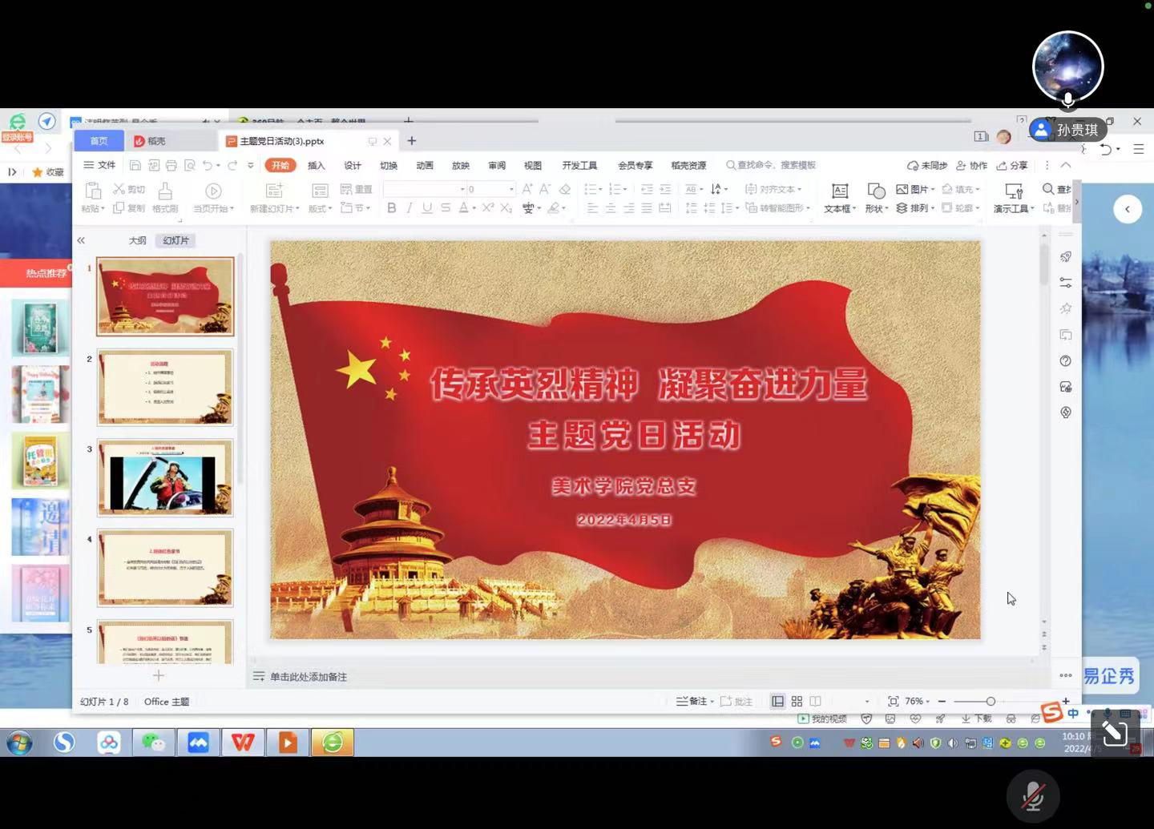Screen dimensions: 1154x829
Task: Click Convert to Smart Graphic (转智能图形)
Action: pyautogui.click(x=777, y=207)
